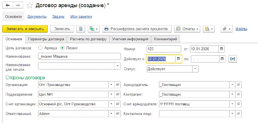Viewport: 258px width, 123px height.
Task: Go forward with the right arrow button
Action: [18, 5]
